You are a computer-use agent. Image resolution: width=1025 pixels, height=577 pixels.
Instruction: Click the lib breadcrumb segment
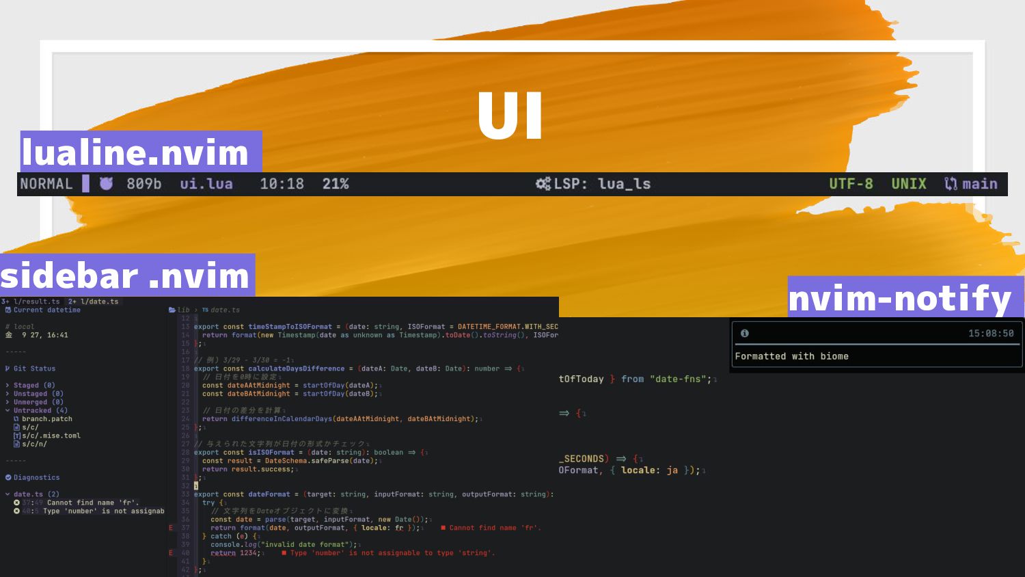coord(183,310)
